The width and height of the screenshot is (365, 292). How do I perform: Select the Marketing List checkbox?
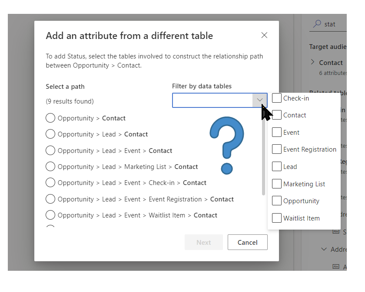tap(276, 184)
